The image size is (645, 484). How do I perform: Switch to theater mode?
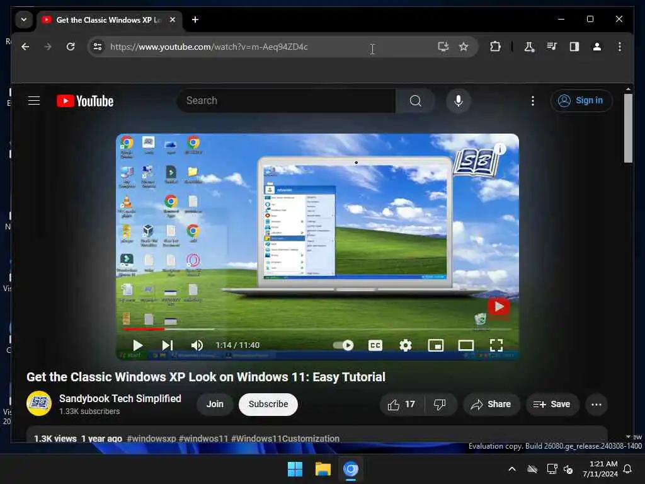[x=466, y=345]
